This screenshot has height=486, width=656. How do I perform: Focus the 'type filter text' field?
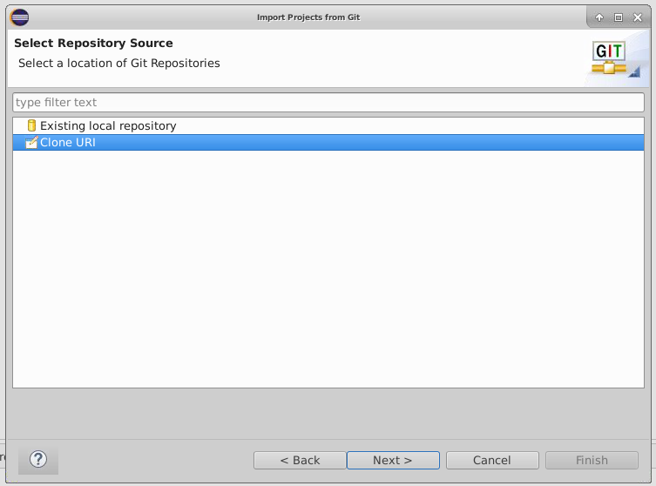(328, 103)
